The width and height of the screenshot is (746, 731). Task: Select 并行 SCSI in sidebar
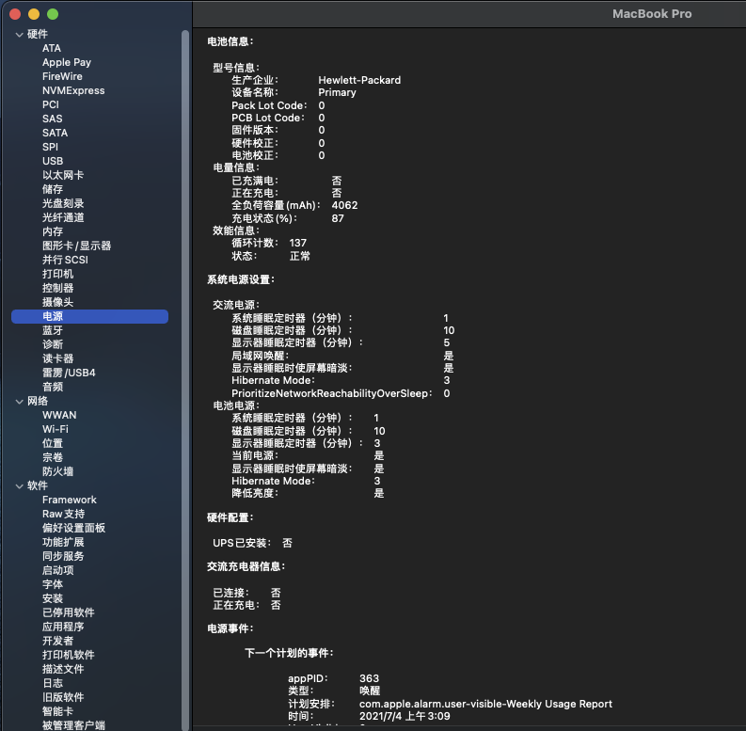[65, 260]
